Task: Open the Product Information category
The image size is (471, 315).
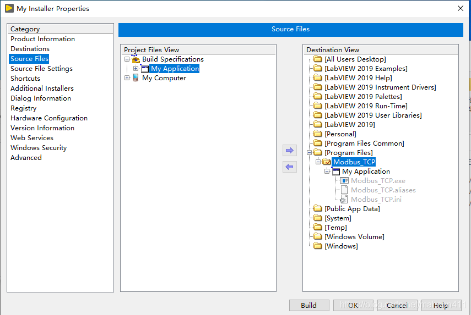Action: tap(42, 39)
